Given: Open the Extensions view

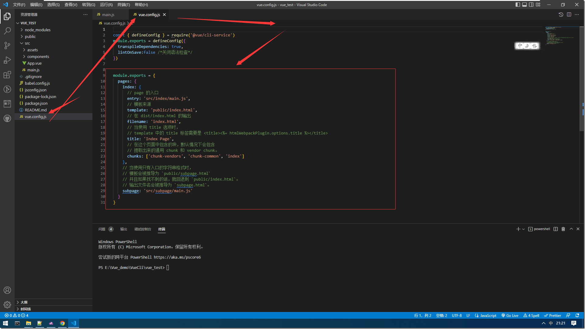Looking at the screenshot, I should coord(7,75).
